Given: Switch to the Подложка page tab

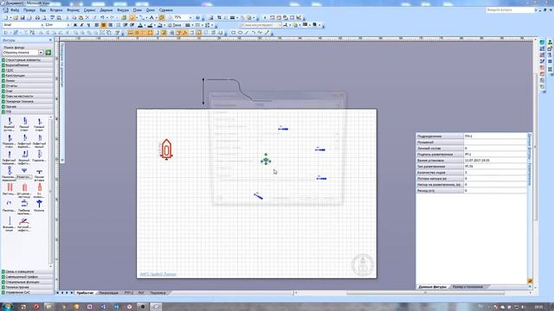Looking at the screenshot, I should tap(158, 293).
